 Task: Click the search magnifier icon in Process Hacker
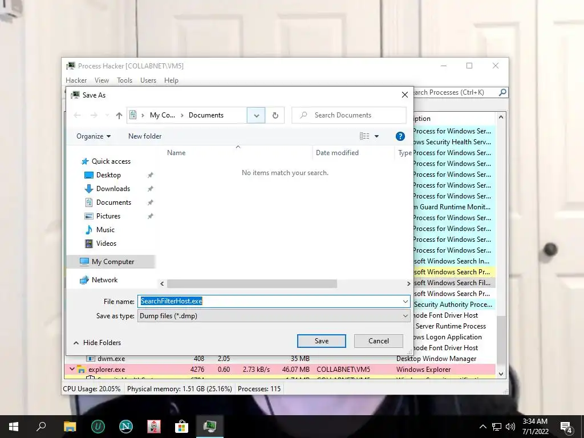click(x=502, y=92)
